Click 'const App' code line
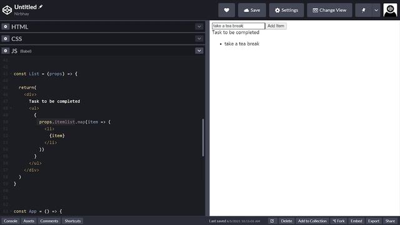The width and height of the screenshot is (400, 225). (37, 211)
